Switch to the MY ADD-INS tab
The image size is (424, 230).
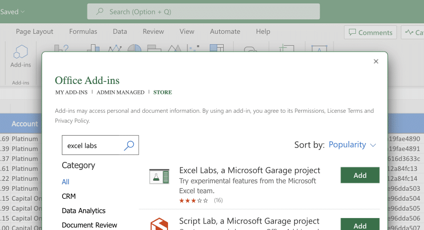click(x=72, y=92)
